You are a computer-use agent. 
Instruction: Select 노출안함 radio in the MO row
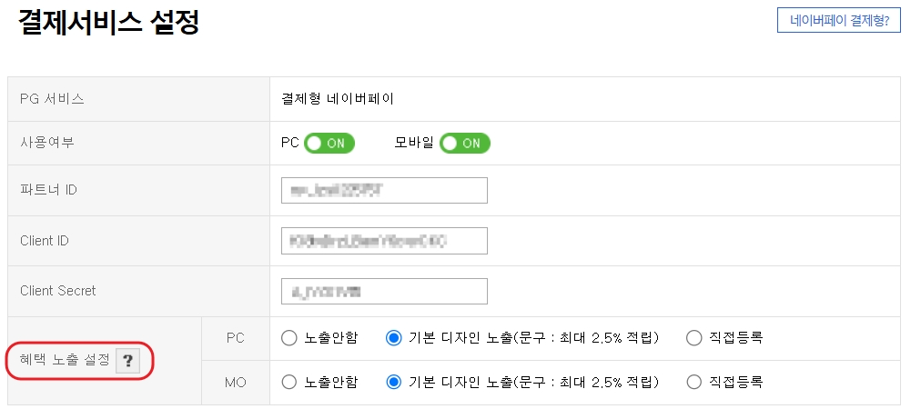click(x=288, y=383)
